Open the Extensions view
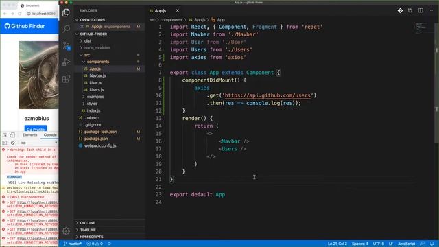The height and width of the screenshot is (247, 439). tap(66, 79)
